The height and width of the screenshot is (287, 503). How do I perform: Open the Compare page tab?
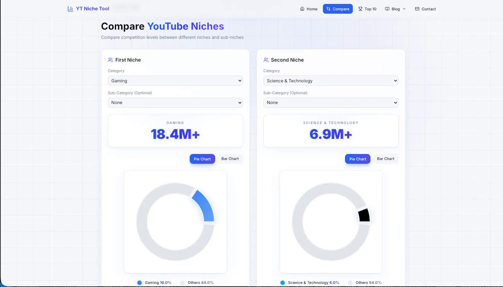[338, 9]
